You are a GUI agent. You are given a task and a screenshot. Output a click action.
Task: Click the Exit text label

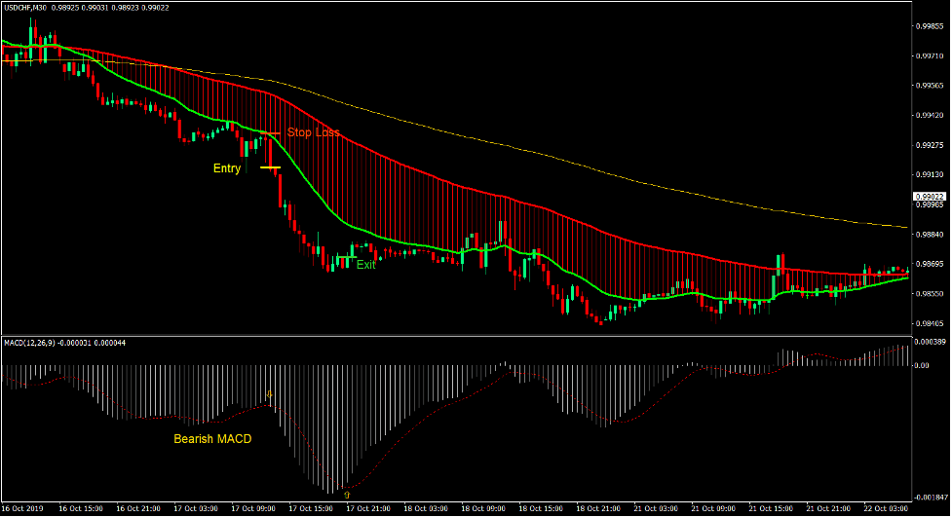point(365,265)
